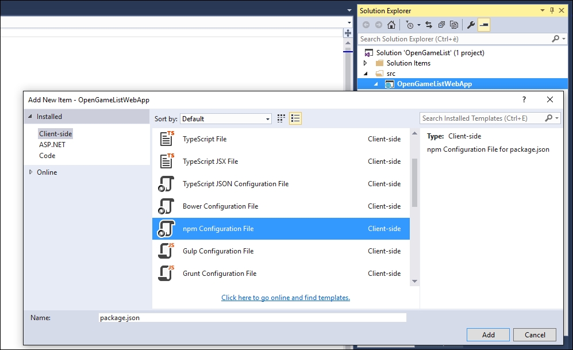This screenshot has width=573, height=350.
Task: Expand the Solution Items folder
Action: [365, 63]
